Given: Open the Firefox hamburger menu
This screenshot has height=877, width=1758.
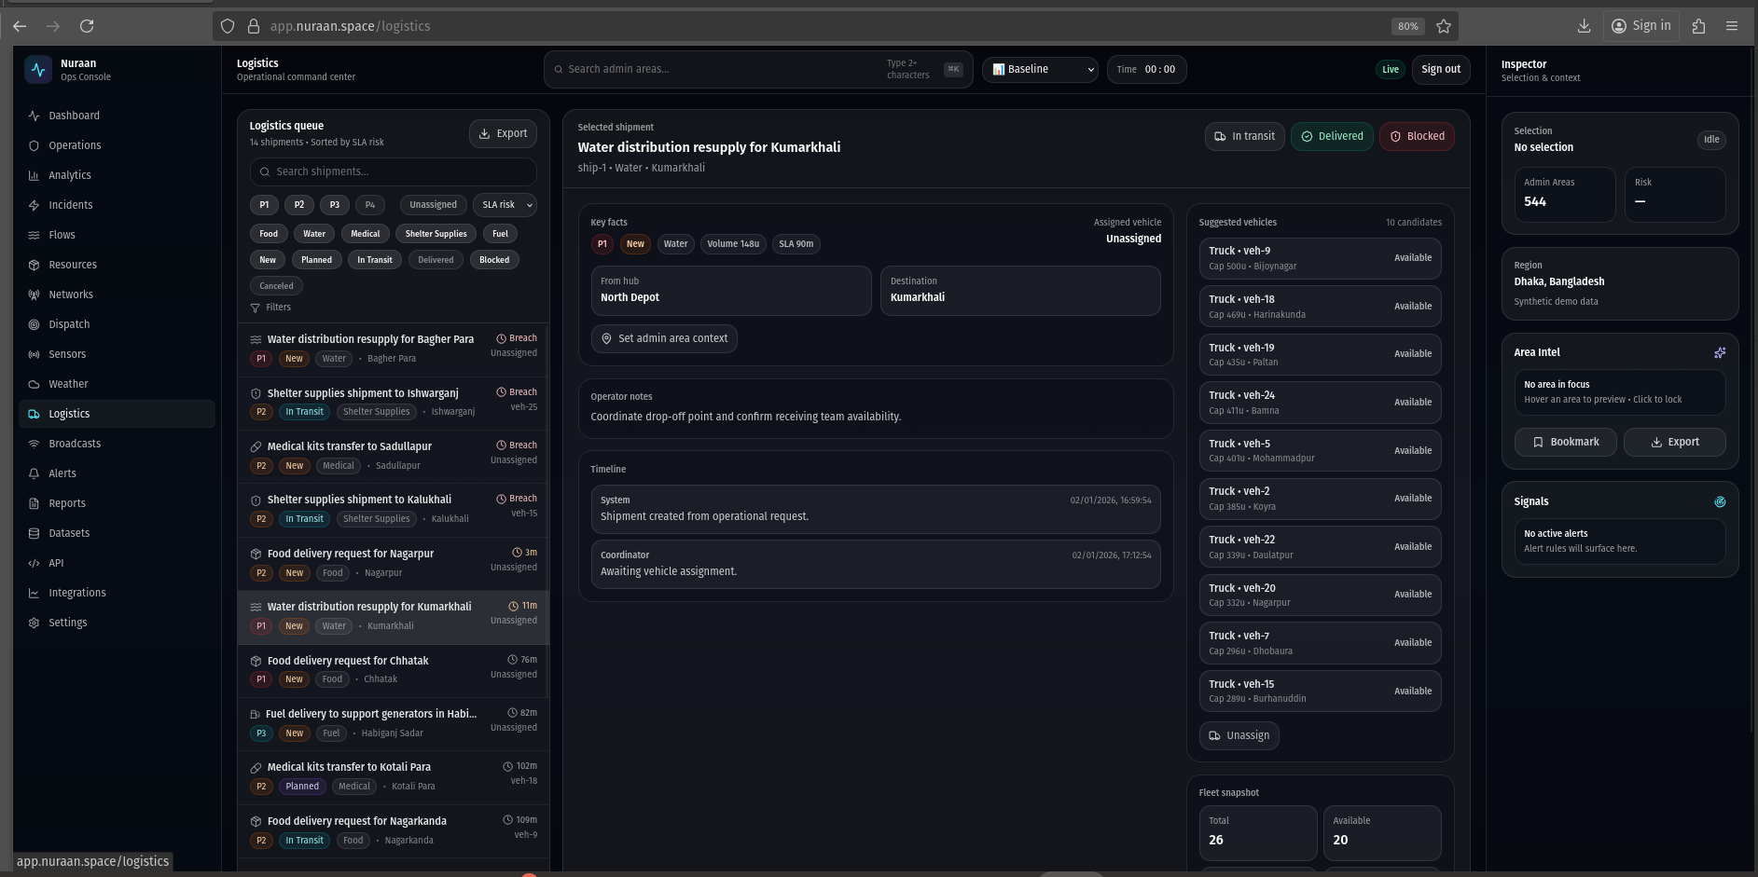Looking at the screenshot, I should click(x=1732, y=26).
